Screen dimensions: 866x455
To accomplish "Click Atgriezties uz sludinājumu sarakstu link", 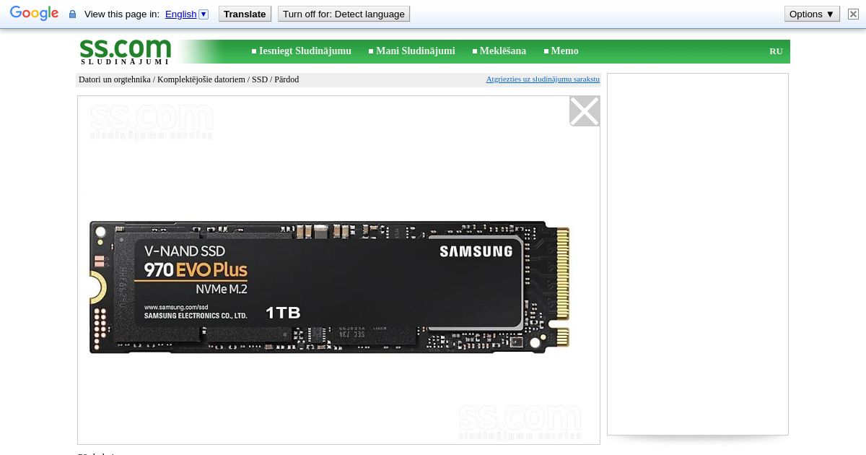I will tap(543, 79).
